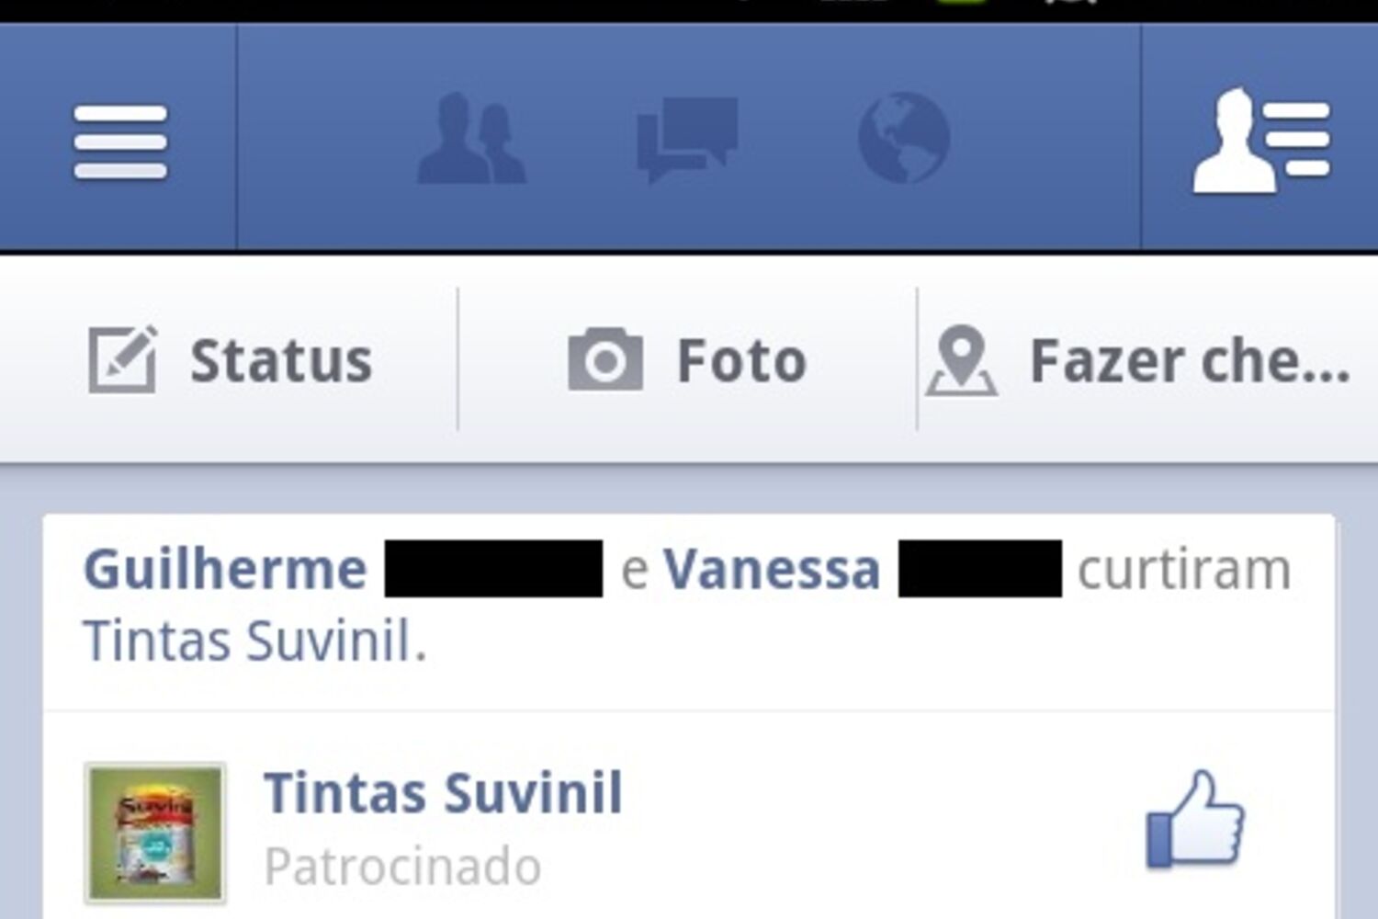The height and width of the screenshot is (919, 1378).
Task: Tap the pencil icon next to Status
Action: (x=122, y=359)
